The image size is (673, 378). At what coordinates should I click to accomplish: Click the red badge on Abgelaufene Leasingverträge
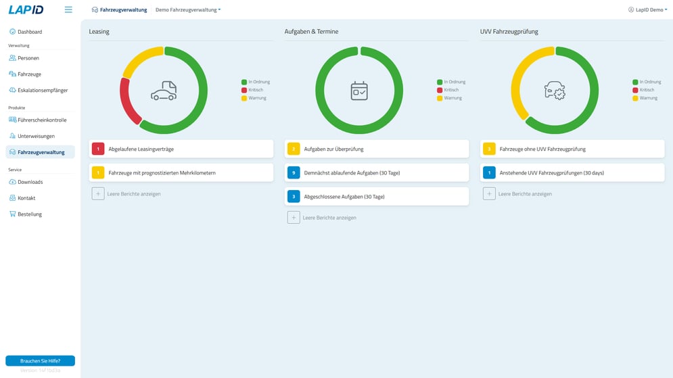[x=98, y=149]
